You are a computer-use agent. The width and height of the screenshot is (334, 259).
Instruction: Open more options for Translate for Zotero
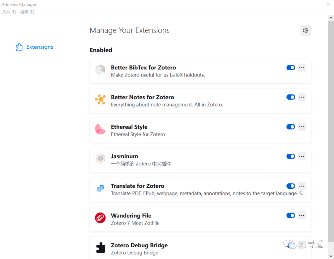[302, 186]
